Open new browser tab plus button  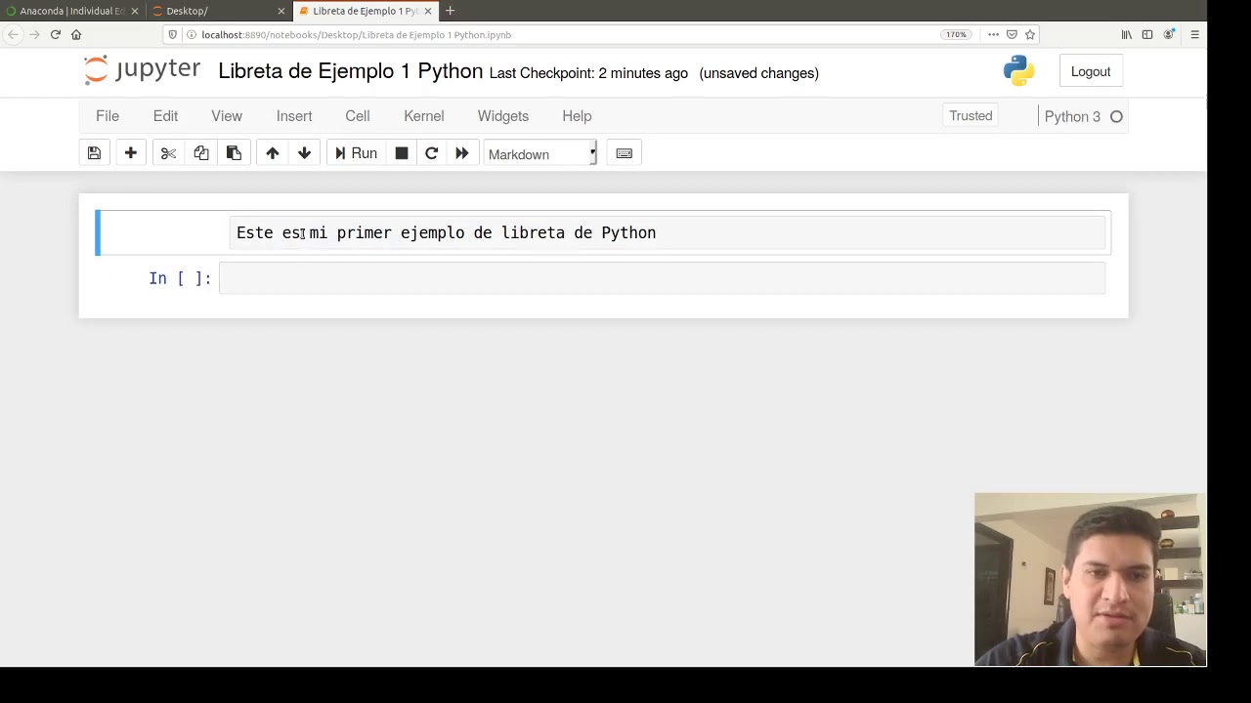click(x=450, y=11)
